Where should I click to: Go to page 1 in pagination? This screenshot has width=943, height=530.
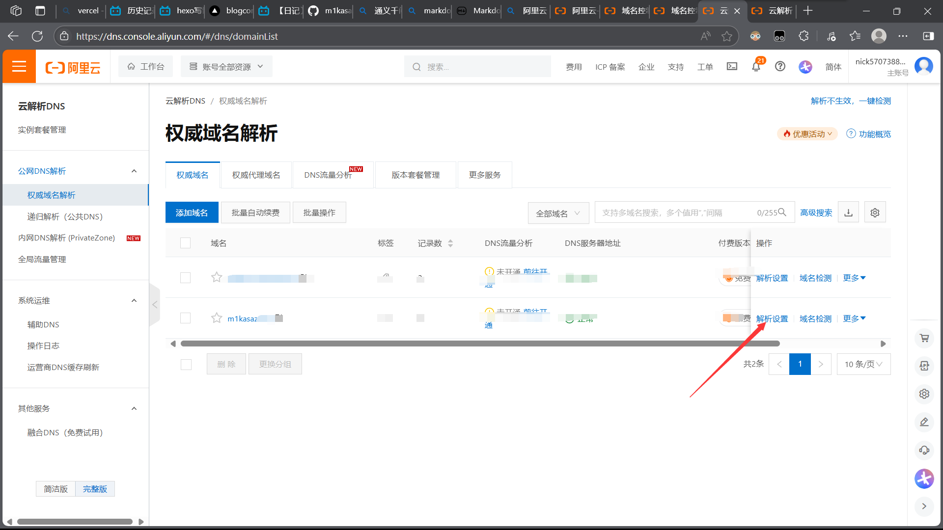(x=800, y=364)
